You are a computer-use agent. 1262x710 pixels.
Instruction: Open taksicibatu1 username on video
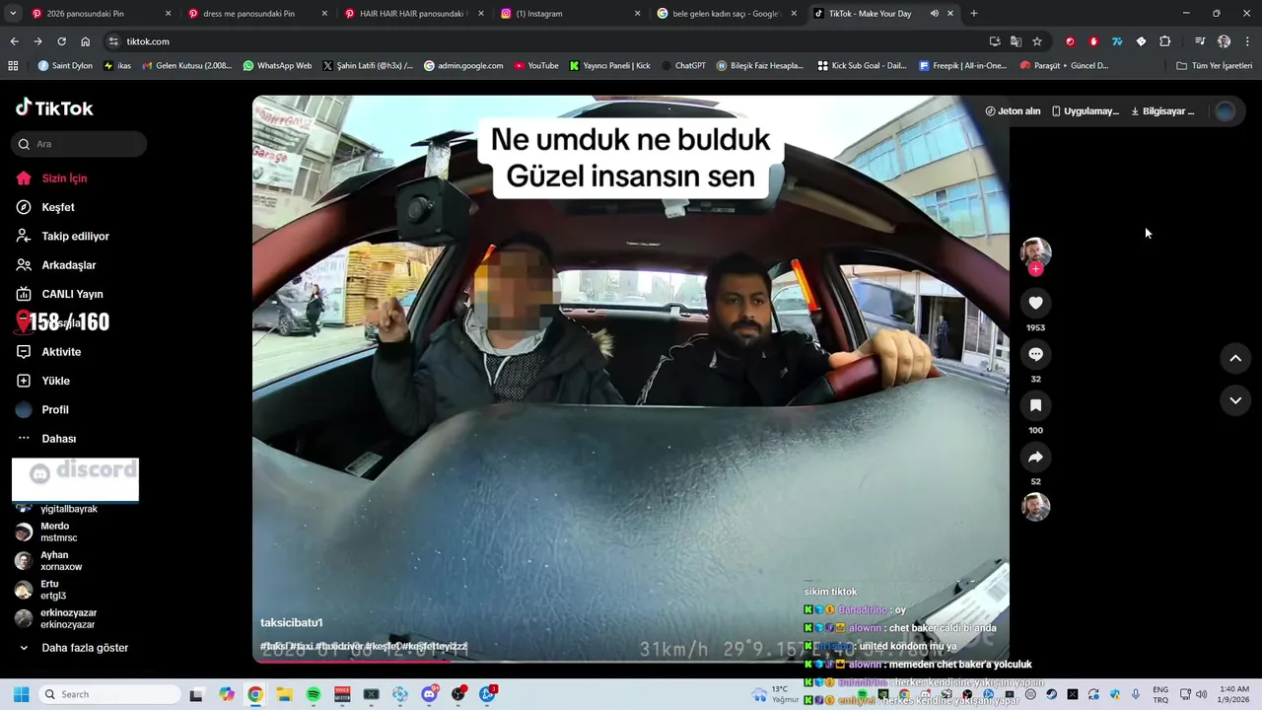point(291,623)
